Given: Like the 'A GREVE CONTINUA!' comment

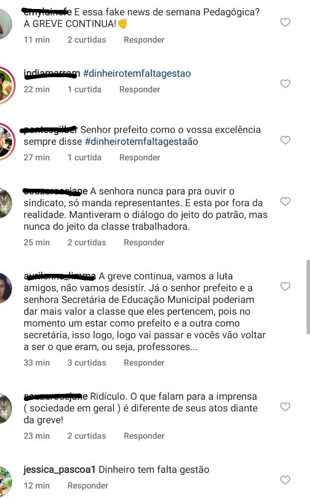Looking at the screenshot, I should pos(285,22).
